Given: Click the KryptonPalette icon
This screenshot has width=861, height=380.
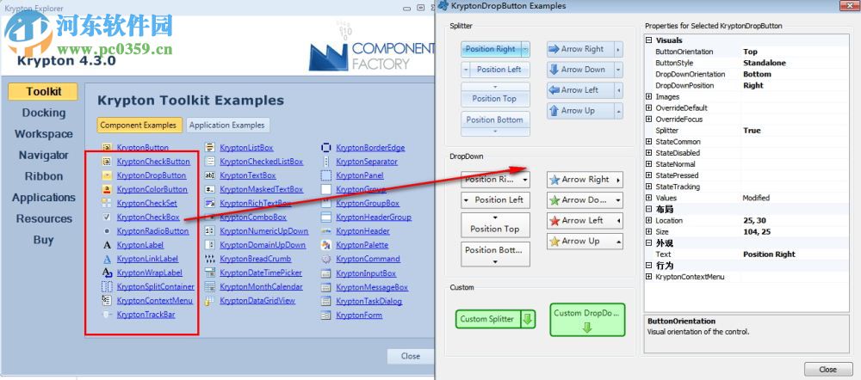Looking at the screenshot, I should coord(326,245).
